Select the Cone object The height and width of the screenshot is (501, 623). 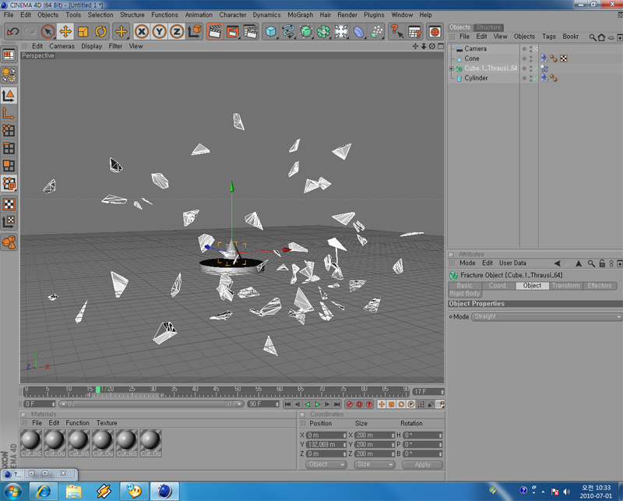(x=472, y=58)
